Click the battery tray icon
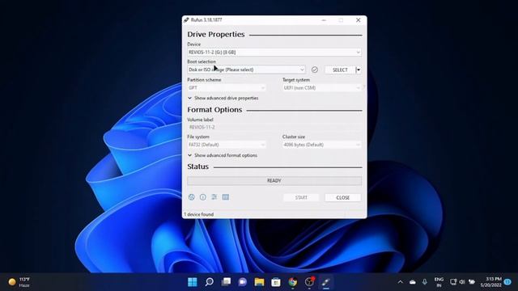 pyautogui.click(x=472, y=282)
